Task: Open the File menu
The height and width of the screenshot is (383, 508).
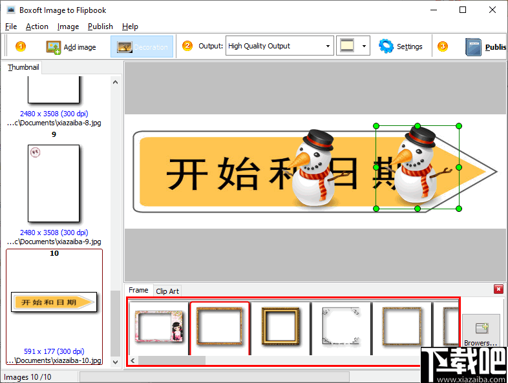Action: click(11, 26)
